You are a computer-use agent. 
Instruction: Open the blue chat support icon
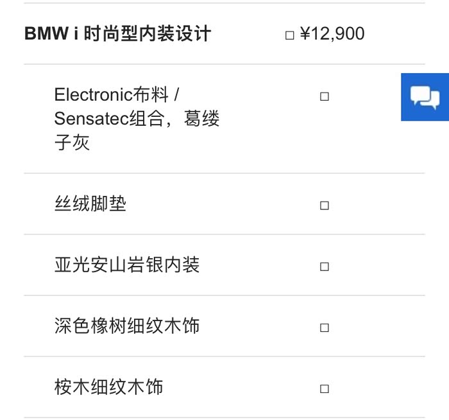(425, 97)
